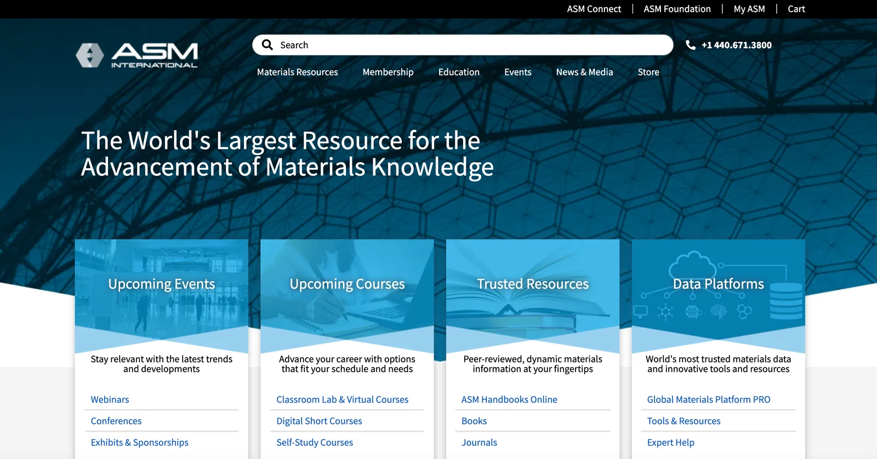Image resolution: width=877 pixels, height=459 pixels.
Task: Open Materials Resources menu
Action: [x=297, y=72]
